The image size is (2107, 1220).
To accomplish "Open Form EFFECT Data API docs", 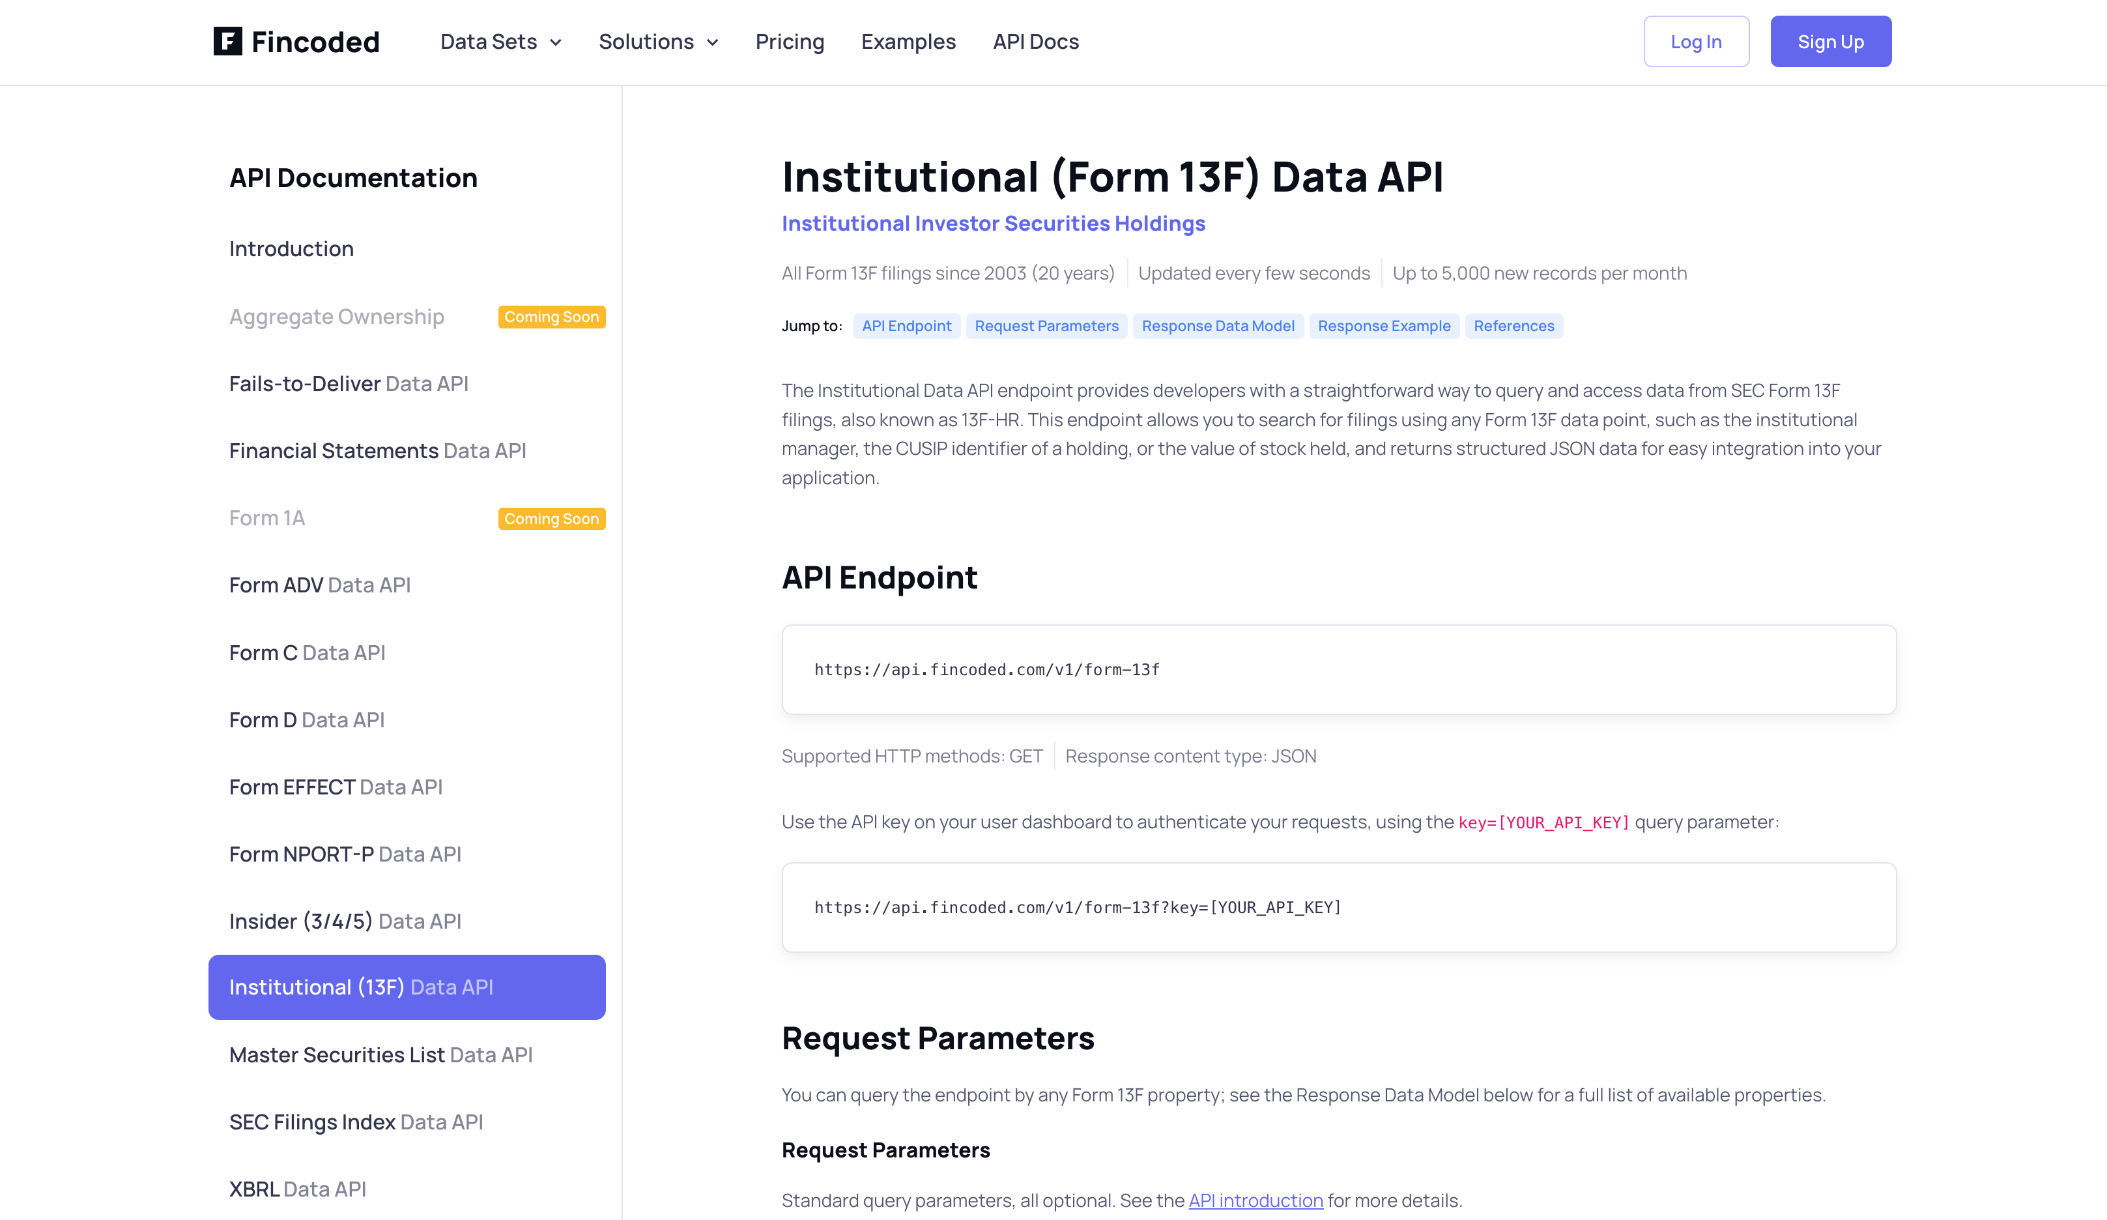I will [x=336, y=787].
